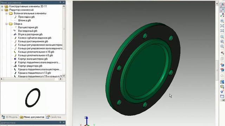The height and width of the screenshot is (126, 225).
Task: Switch to the 3D Модель tab
Action: coord(9,117)
